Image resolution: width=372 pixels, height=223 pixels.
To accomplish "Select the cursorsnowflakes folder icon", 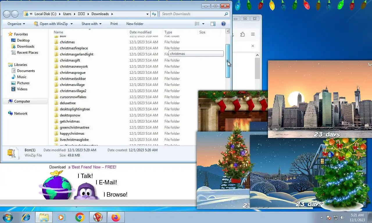I will 56,97.
